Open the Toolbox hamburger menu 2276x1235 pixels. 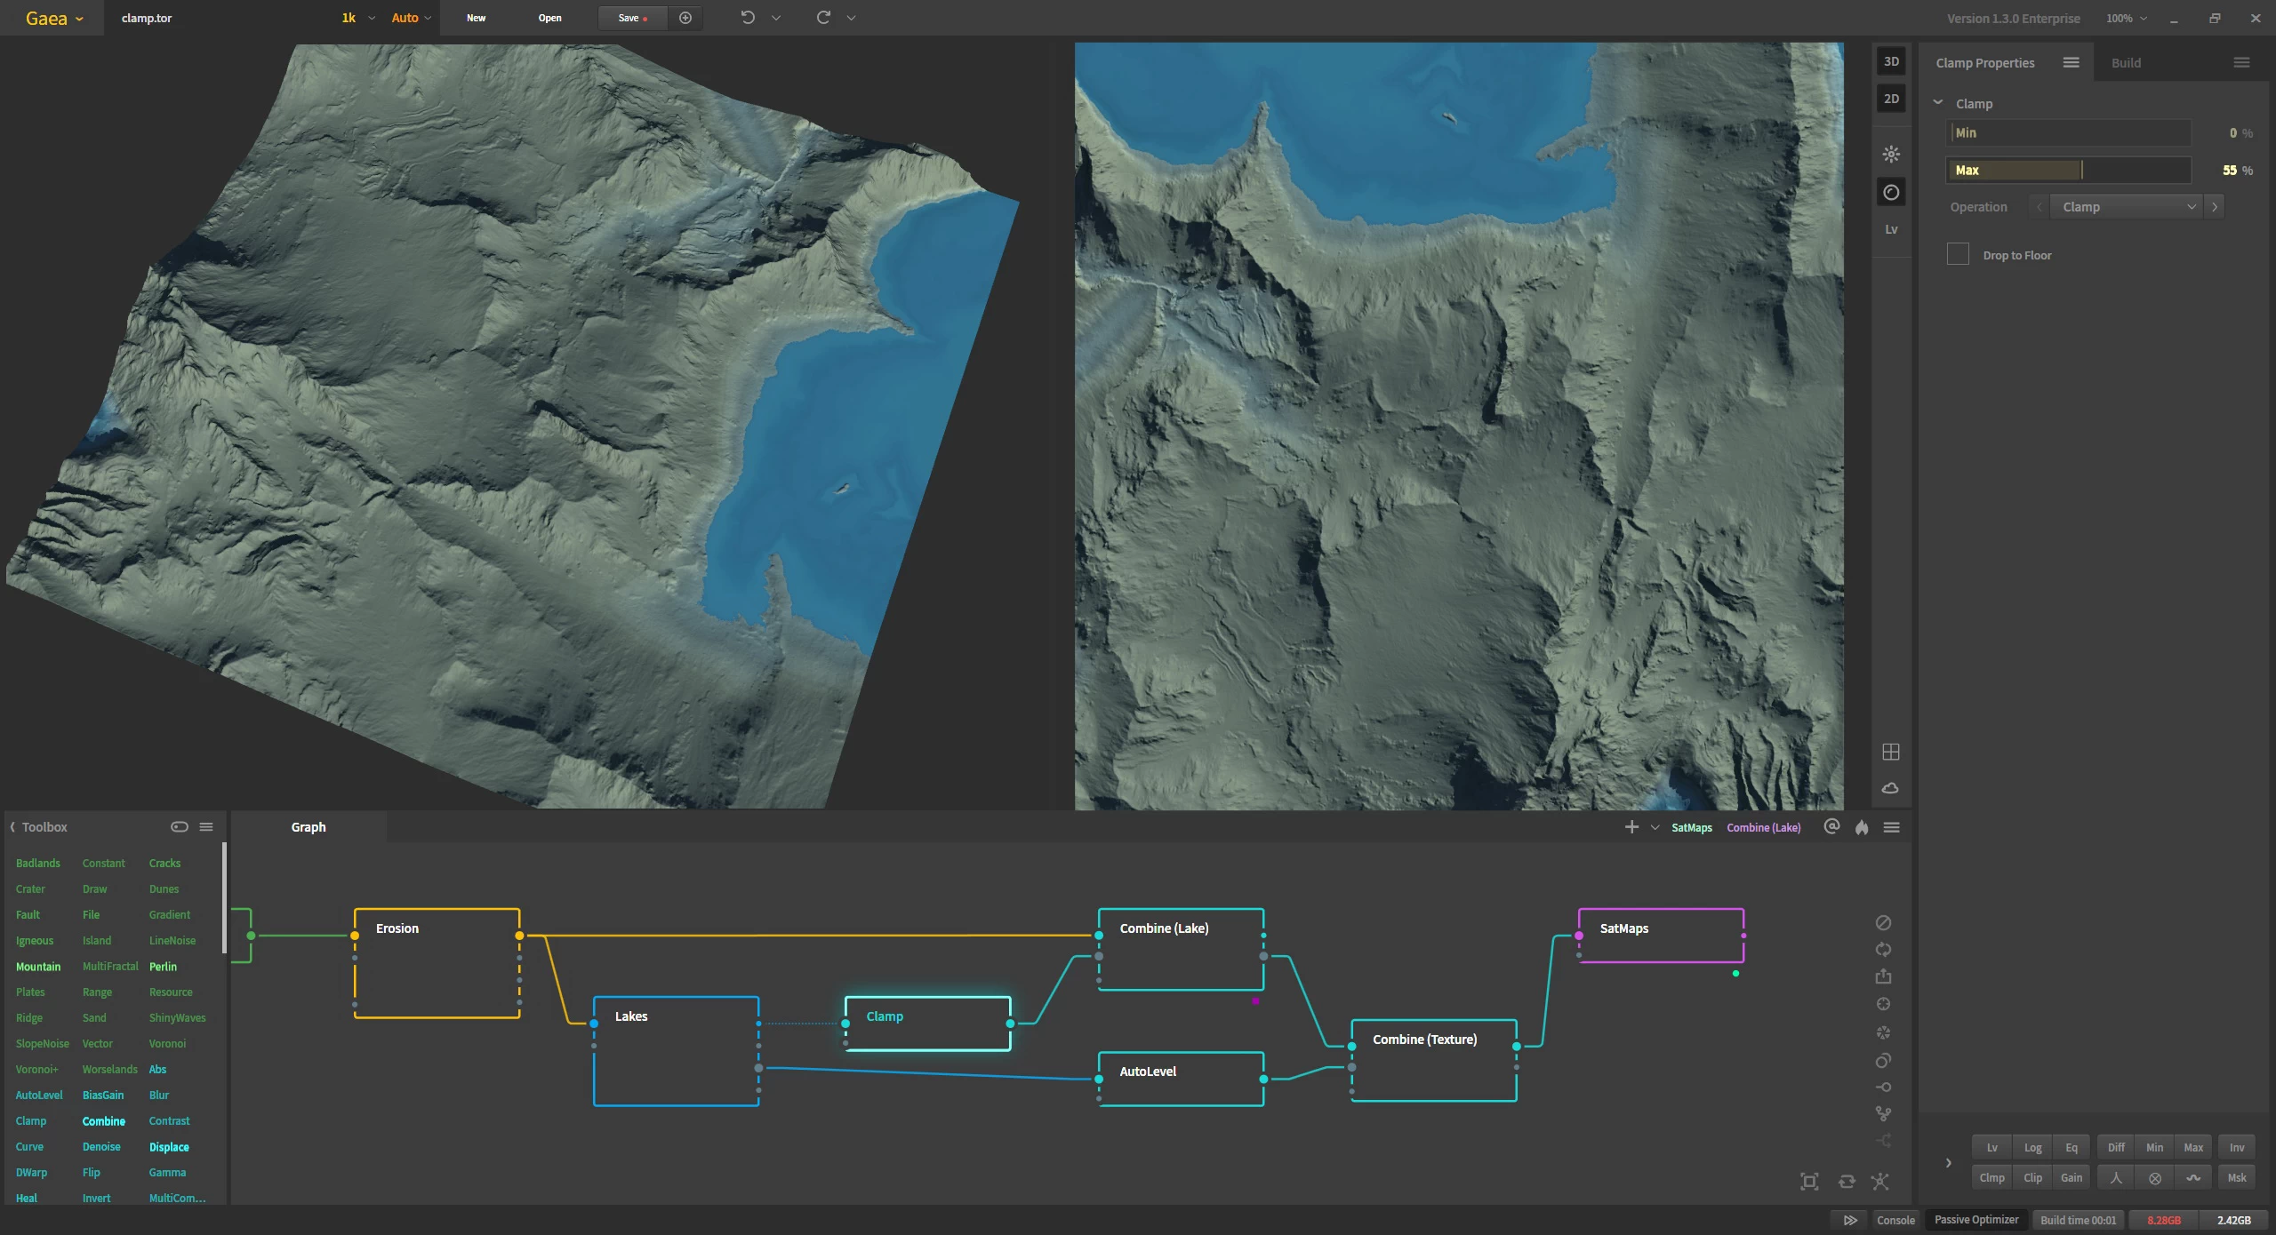click(206, 826)
